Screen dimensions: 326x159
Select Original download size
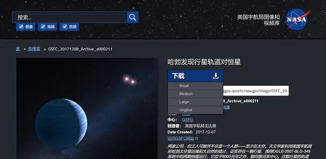(195, 110)
